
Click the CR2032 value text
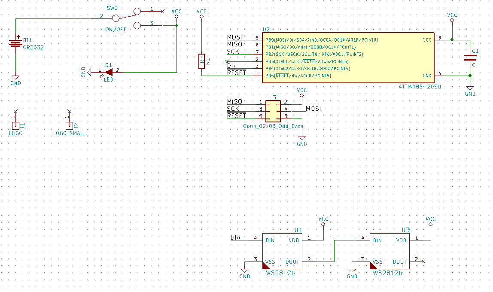(x=33, y=48)
